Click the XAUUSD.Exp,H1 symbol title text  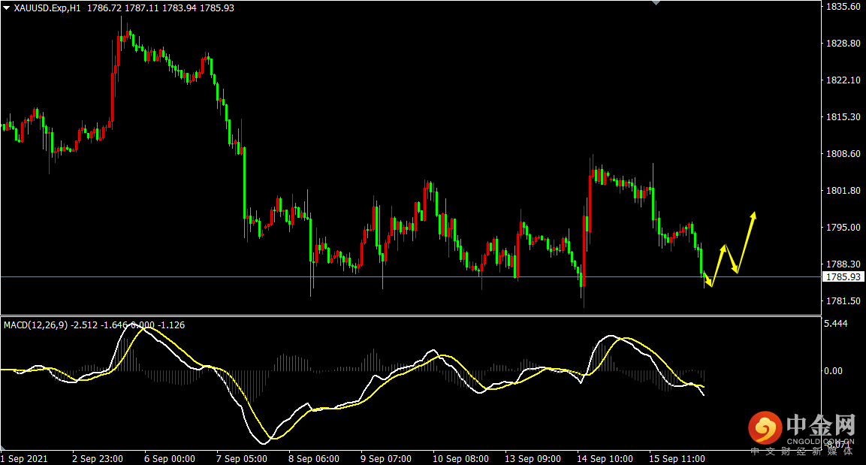(x=47, y=8)
